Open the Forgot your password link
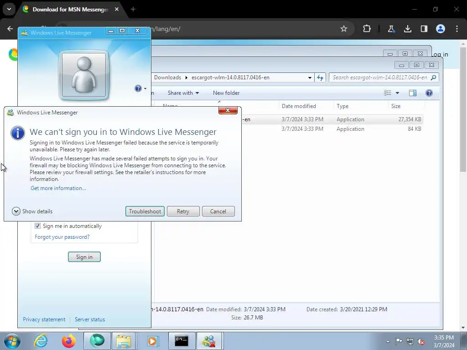 click(62, 237)
